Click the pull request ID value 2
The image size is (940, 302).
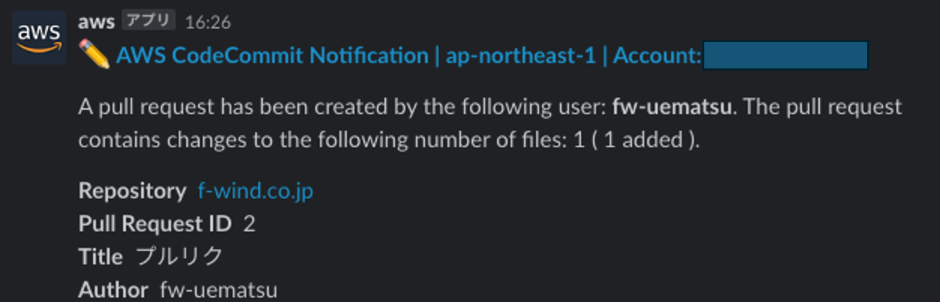[249, 224]
